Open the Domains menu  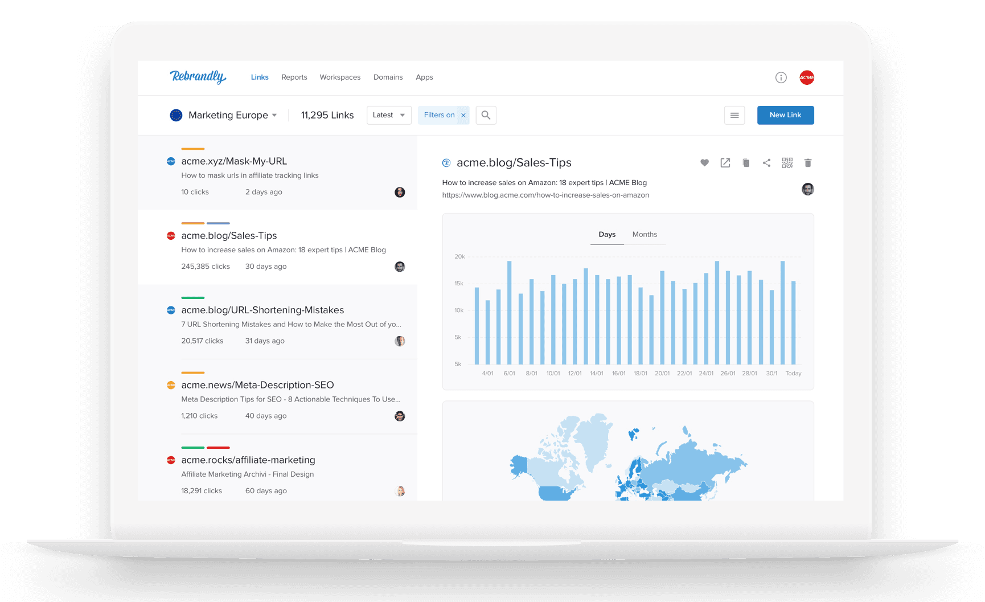pyautogui.click(x=388, y=77)
